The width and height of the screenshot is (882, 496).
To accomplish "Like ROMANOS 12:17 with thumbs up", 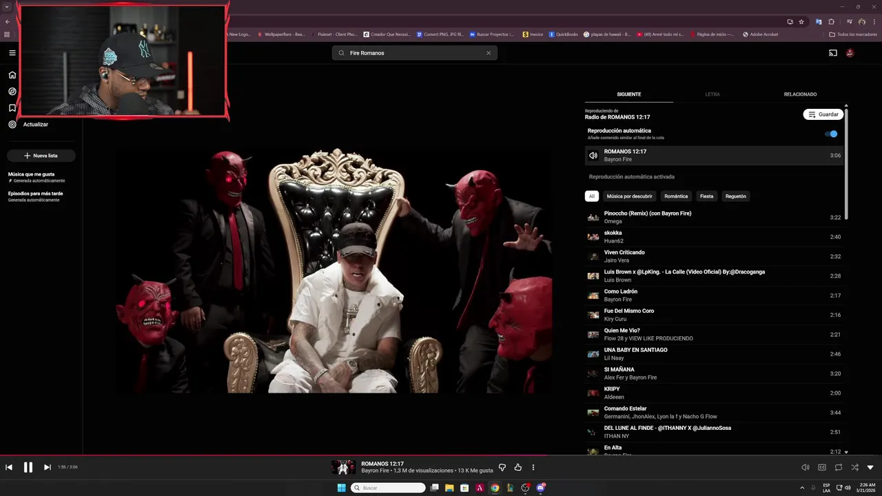I will pos(518,467).
